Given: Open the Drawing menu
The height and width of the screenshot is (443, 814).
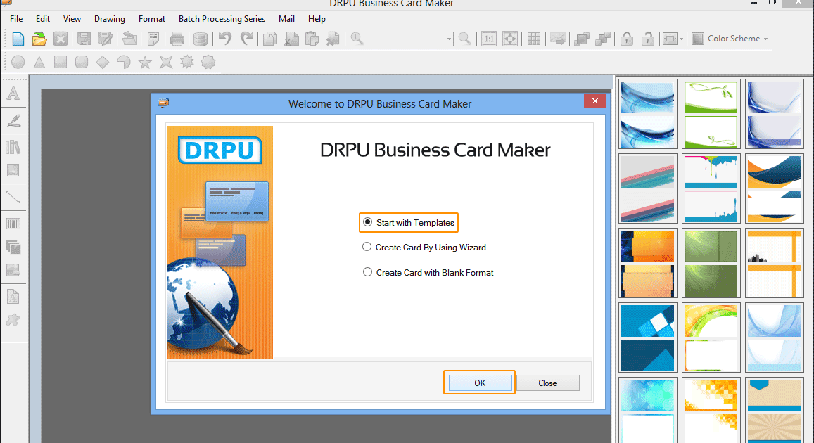Looking at the screenshot, I should click(x=110, y=19).
